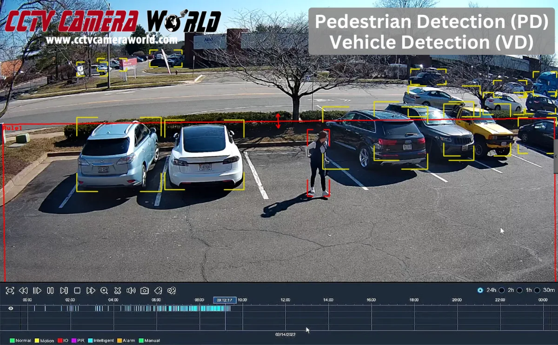The height and width of the screenshot is (345, 558).
Task: Toggle fullscreen with the frame icon
Action: click(10, 290)
